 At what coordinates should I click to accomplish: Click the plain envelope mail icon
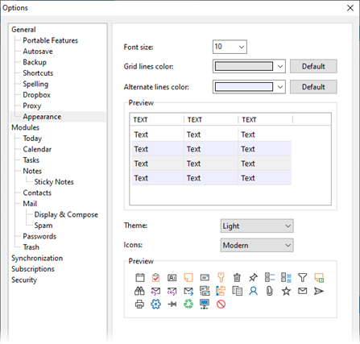coord(303,291)
